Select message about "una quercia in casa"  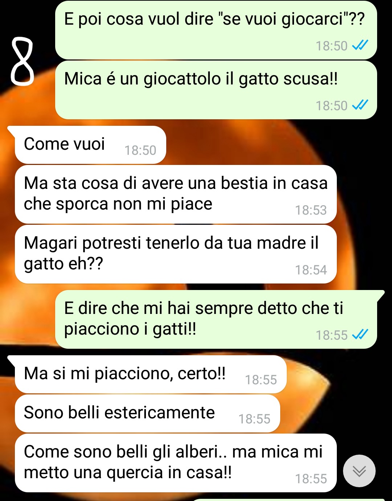(176, 463)
